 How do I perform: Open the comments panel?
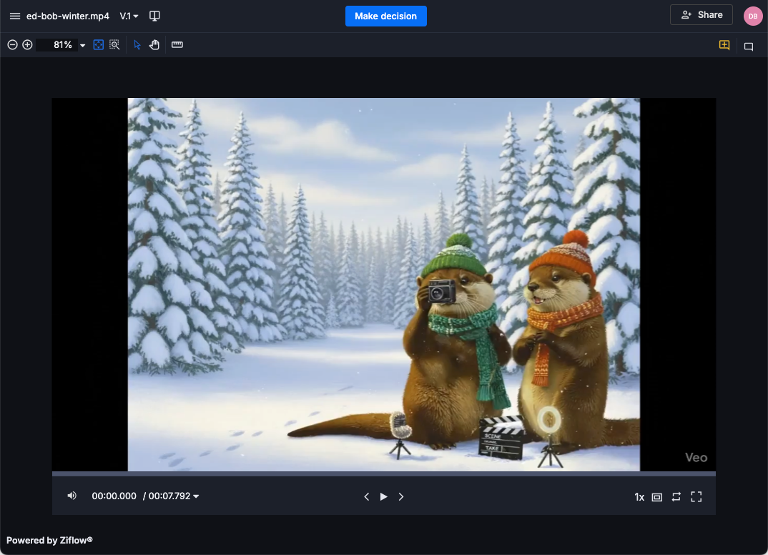coord(748,46)
